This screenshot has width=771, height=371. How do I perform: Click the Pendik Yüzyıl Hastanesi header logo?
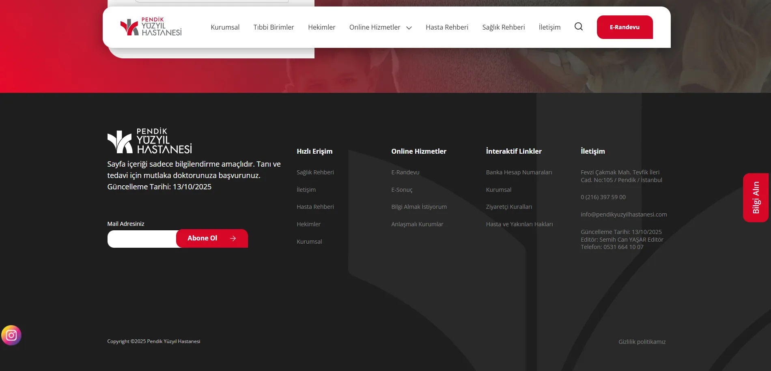(x=151, y=27)
